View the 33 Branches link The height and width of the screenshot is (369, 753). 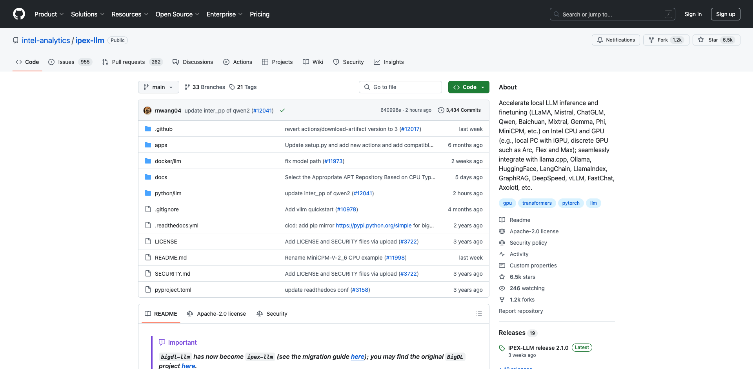coord(205,87)
